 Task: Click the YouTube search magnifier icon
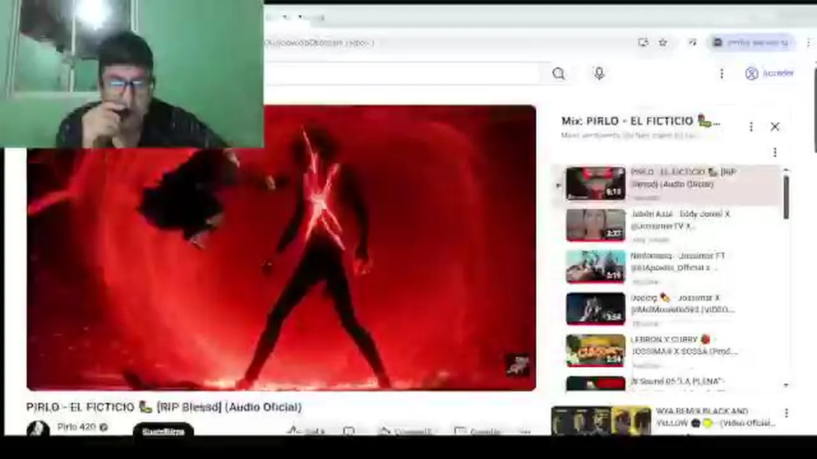click(x=558, y=73)
